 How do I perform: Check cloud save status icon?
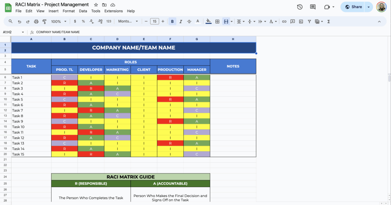click(113, 5)
